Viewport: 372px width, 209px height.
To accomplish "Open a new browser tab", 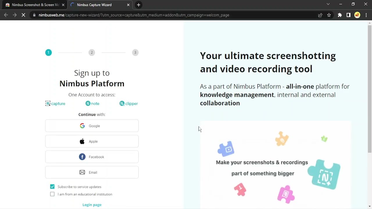I will click(139, 5).
